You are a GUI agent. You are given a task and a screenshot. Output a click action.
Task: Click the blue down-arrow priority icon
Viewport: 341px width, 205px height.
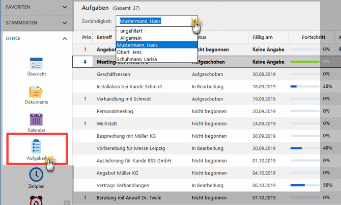pyautogui.click(x=84, y=62)
